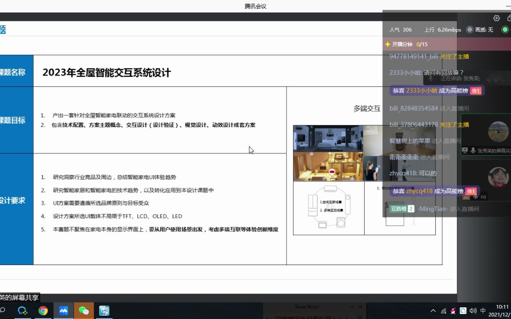Open network Wi-Fi tray icon
511x319 pixels.
coord(444,311)
